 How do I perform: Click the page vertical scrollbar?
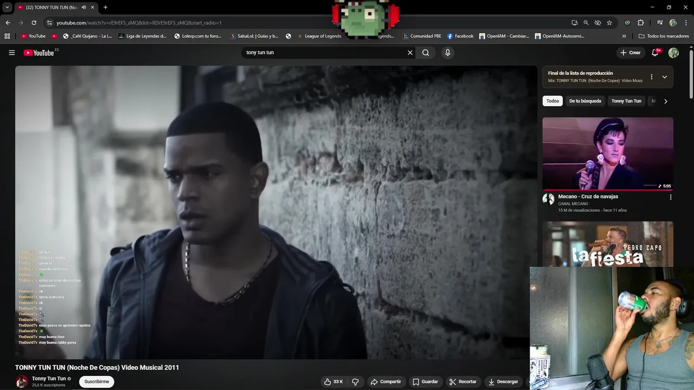pos(691,74)
